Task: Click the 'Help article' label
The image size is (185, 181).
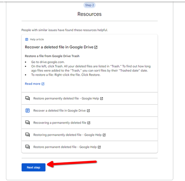Action: (37, 39)
